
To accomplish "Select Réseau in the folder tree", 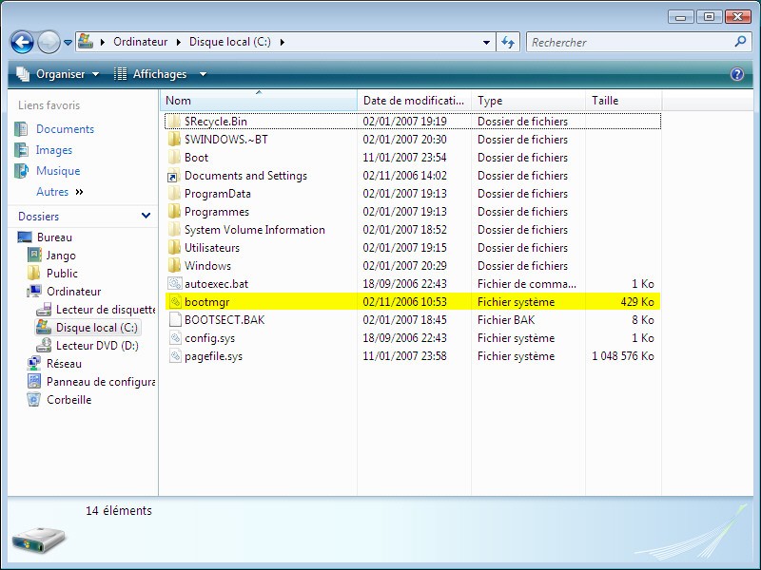I will click(64, 364).
